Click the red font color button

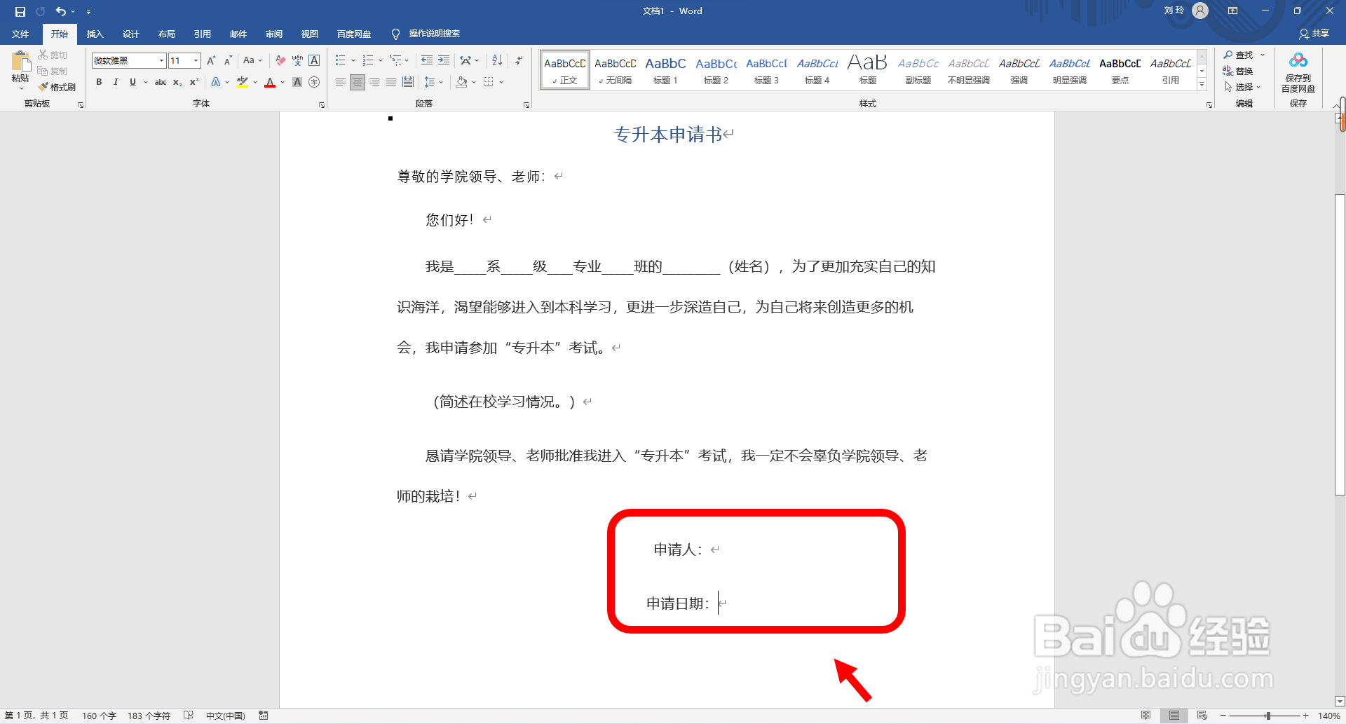pos(270,82)
